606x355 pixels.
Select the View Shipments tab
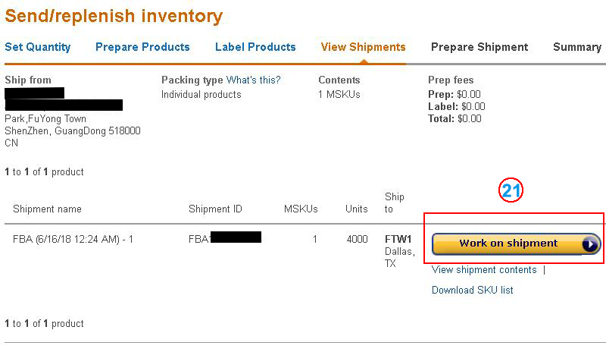coord(363,47)
